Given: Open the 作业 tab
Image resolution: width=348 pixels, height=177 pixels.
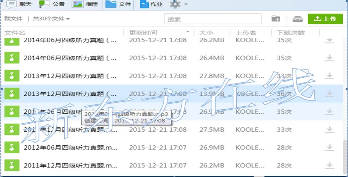Looking at the screenshot, I should coord(151,4).
